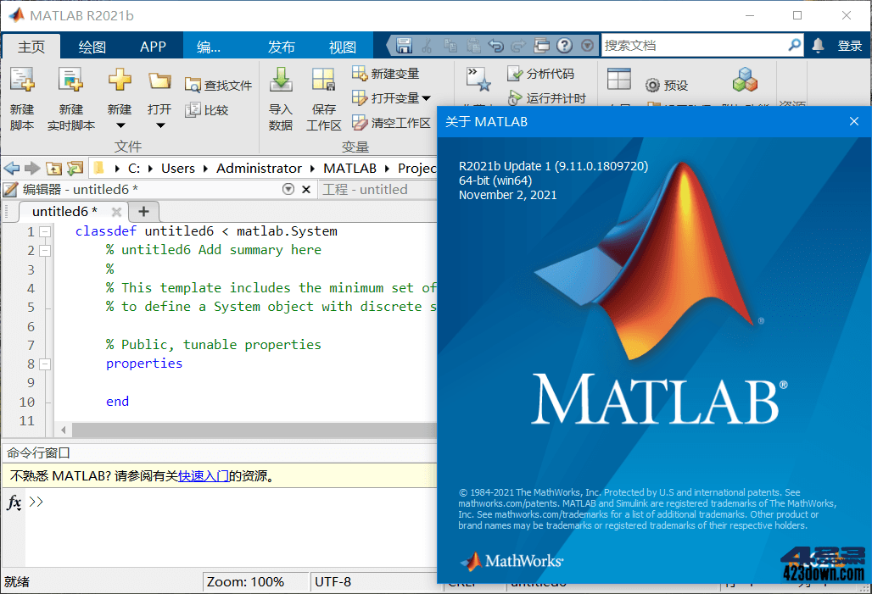
Task: Switch to the APP ribbon tab
Action: point(153,47)
